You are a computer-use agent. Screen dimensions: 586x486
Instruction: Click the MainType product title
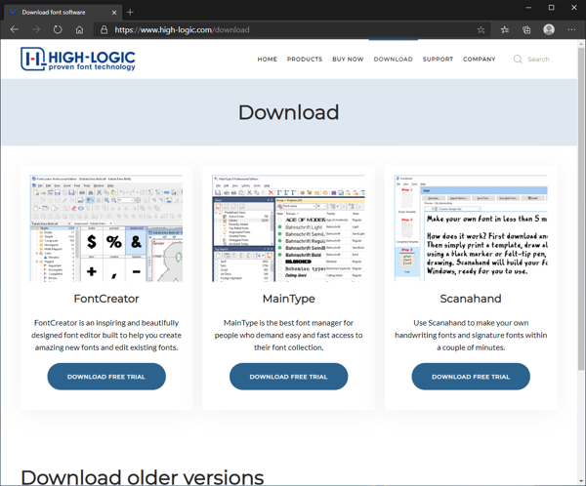[x=288, y=299]
